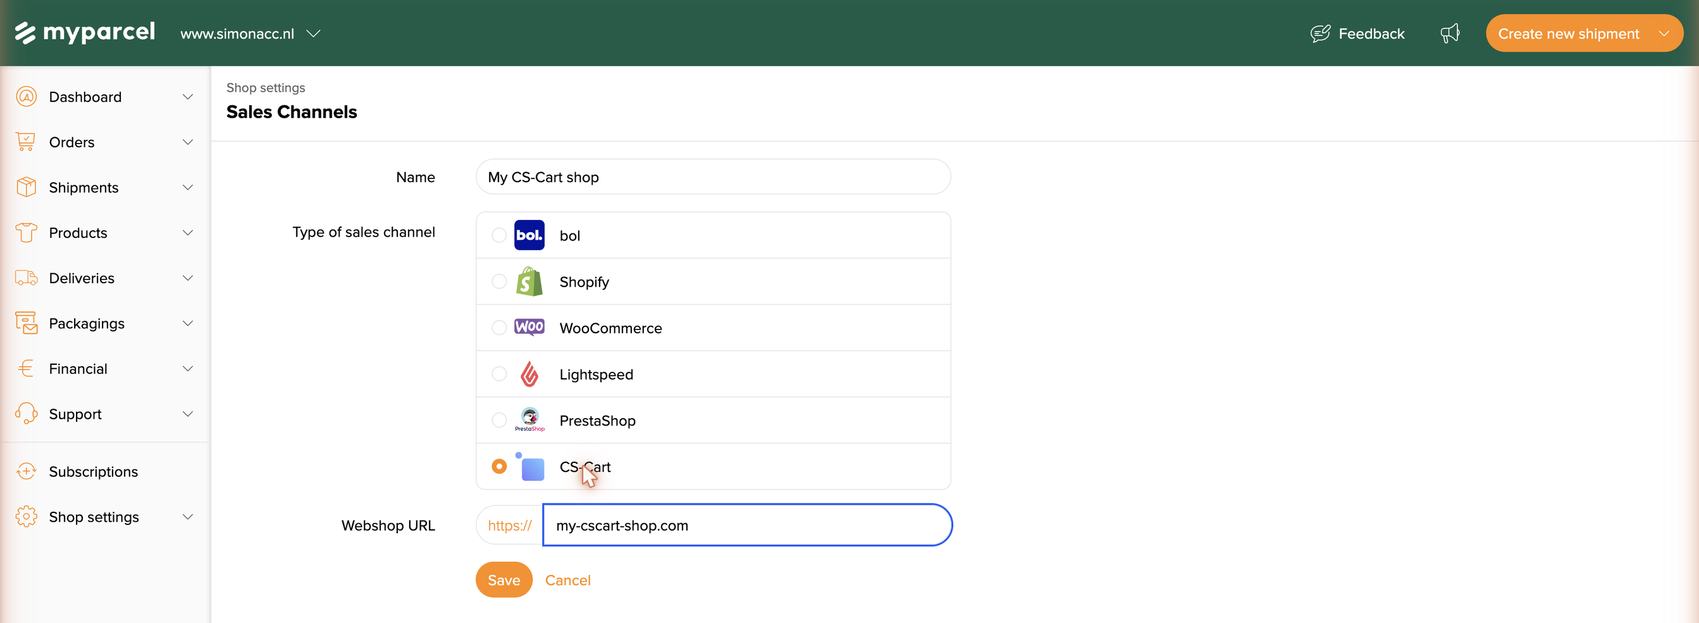Click the Subscriptions icon

[27, 471]
